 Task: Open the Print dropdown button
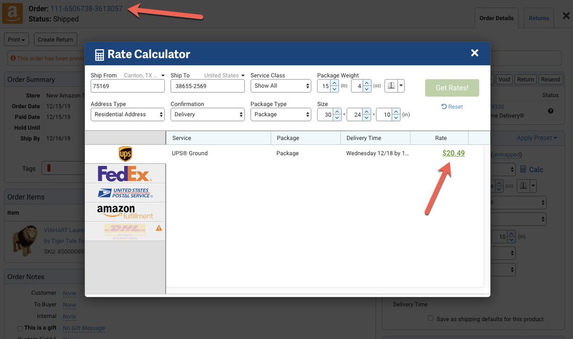17,40
